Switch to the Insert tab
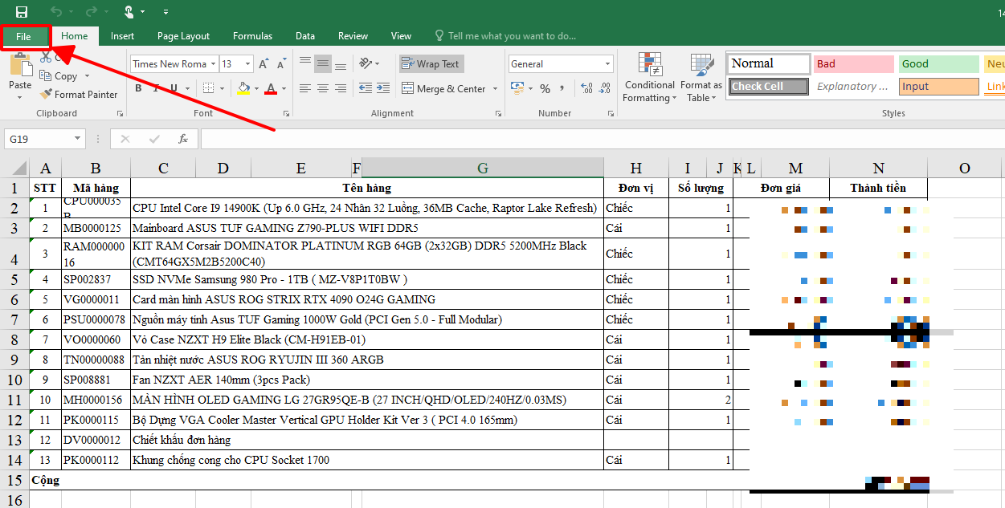 click(x=123, y=36)
